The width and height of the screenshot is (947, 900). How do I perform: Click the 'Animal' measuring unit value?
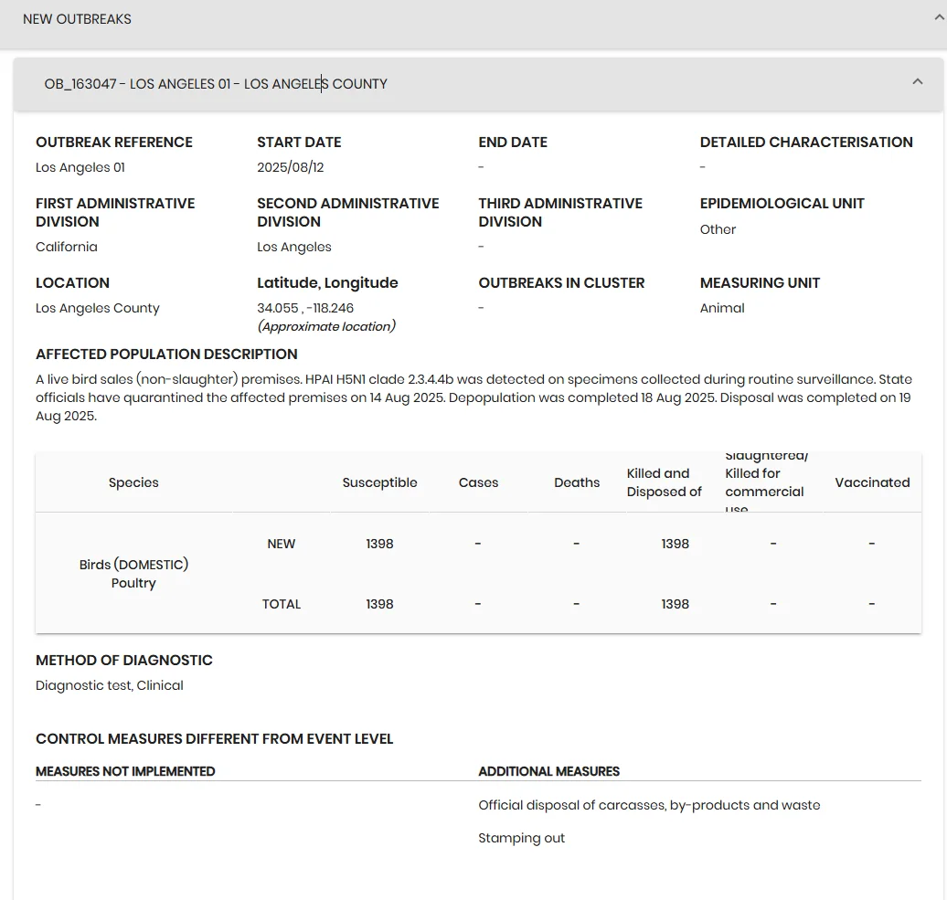pos(722,308)
